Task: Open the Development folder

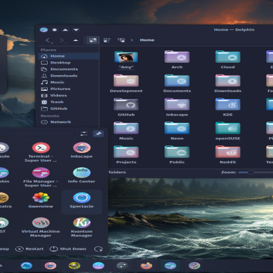Action: point(126,84)
